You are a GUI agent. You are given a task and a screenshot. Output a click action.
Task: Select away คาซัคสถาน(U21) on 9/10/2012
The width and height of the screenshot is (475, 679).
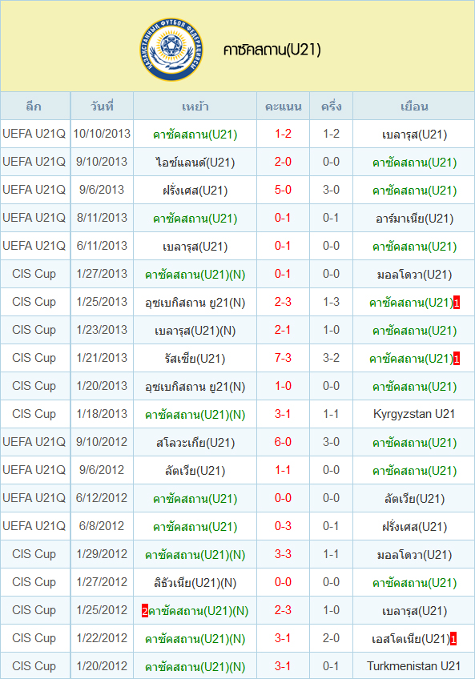click(414, 443)
